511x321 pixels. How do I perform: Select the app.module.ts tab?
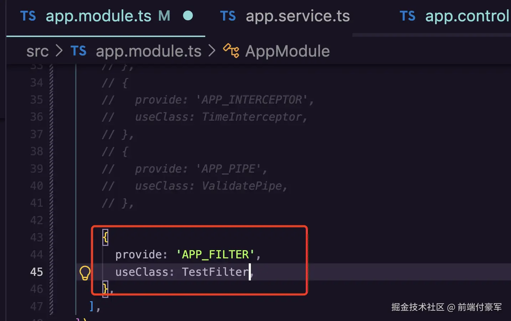[x=106, y=16]
